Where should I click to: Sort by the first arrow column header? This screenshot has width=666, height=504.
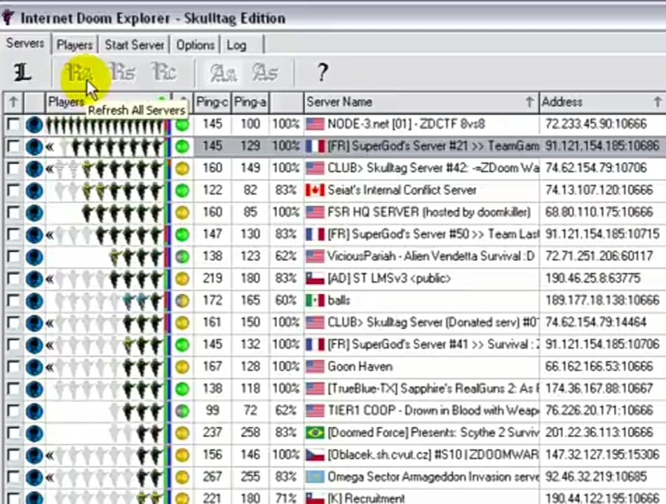coord(13,102)
